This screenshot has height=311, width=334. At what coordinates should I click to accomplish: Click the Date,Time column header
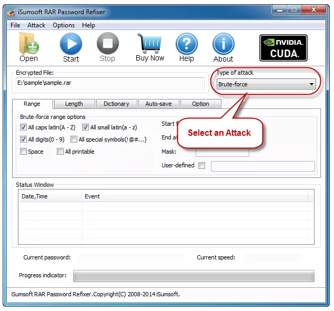[50, 196]
